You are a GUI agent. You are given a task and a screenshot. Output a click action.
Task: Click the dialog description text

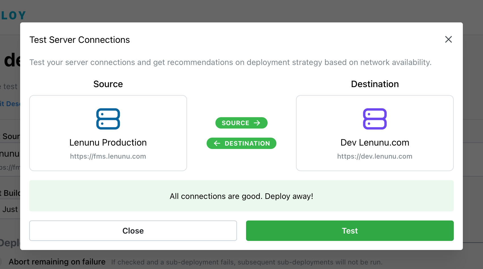230,62
